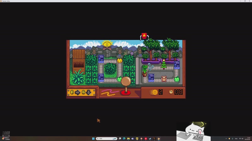Open File Explorer from taskbar
Viewport: 252px width, 141px height.
pyautogui.click(x=129, y=138)
